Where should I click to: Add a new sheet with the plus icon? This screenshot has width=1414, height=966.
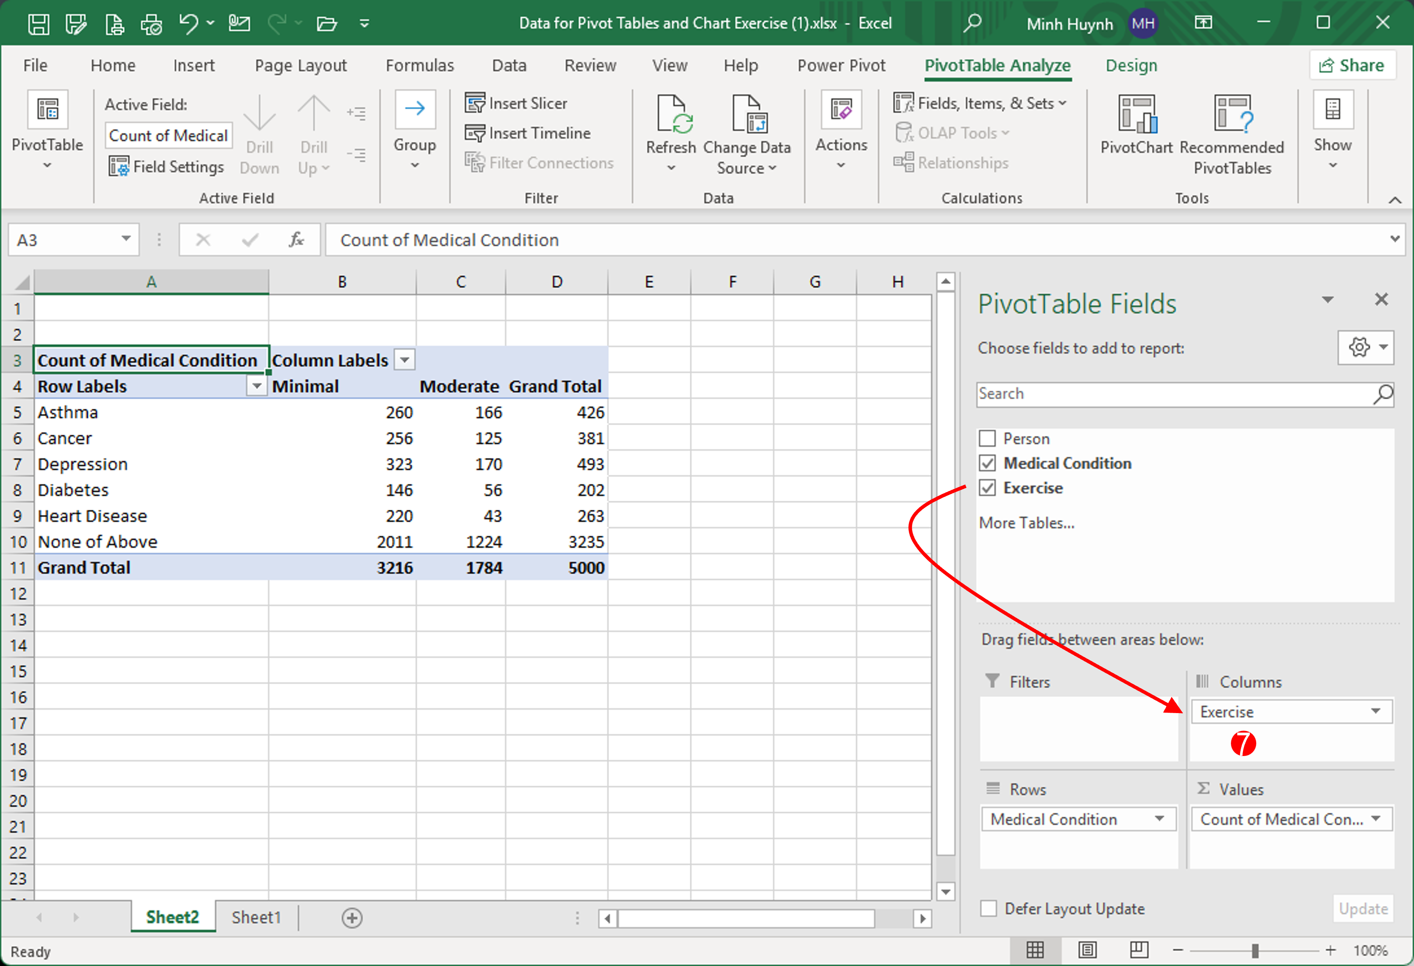(x=352, y=917)
